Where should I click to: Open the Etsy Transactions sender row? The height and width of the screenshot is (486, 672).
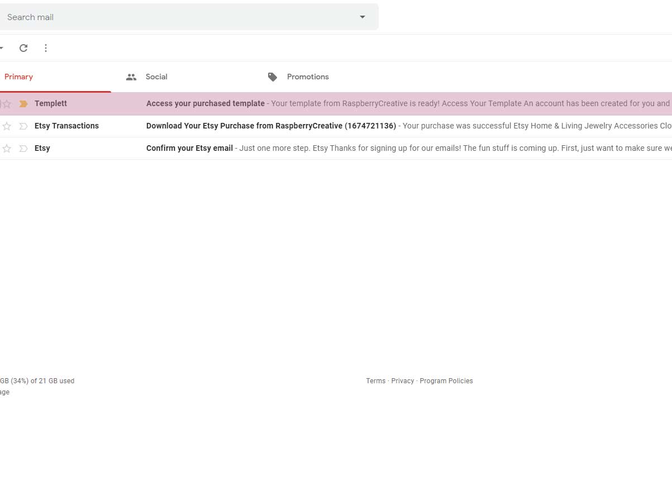click(66, 126)
